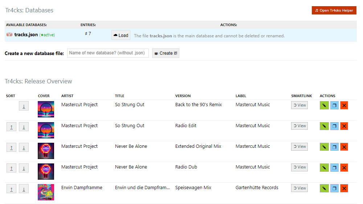This screenshot has width=363, height=204.
Task: Click the ARTIST column header
Action: (67, 96)
